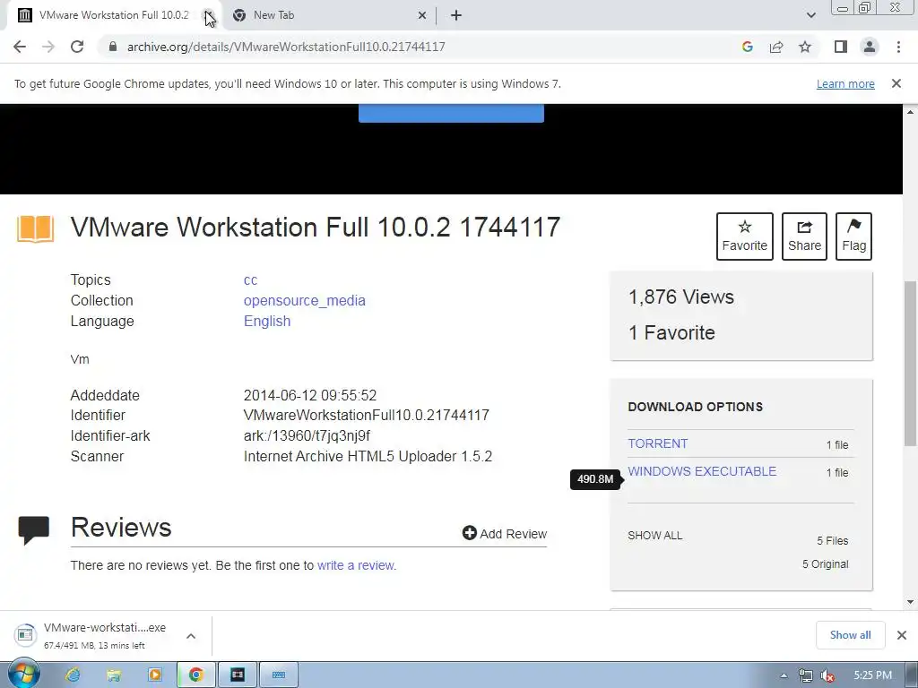Click the 1 Favorite text
The width and height of the screenshot is (918, 688).
coord(671,333)
